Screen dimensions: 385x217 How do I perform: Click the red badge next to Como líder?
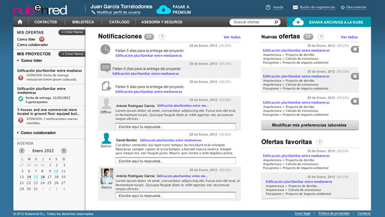point(42,39)
